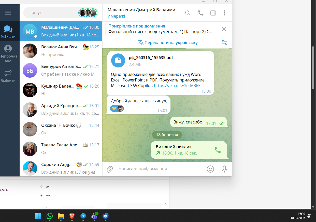Click the red X in background window
This screenshot has width=316, height=222.
(166, 203)
